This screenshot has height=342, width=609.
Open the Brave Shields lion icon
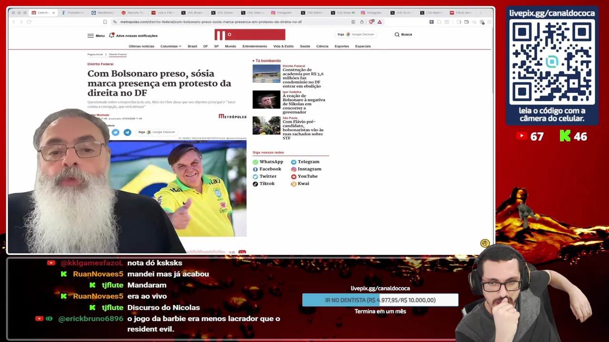(x=372, y=22)
